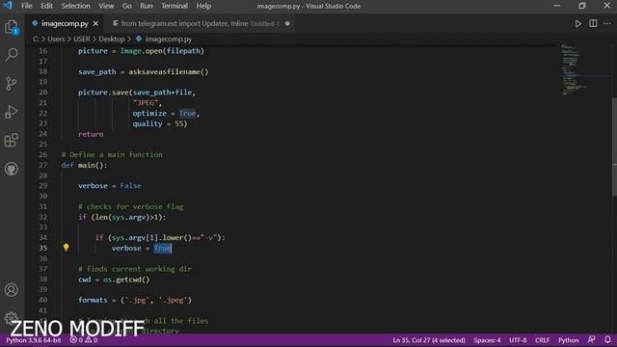Open the Edit menu
Image resolution: width=617 pixels, height=347 pixels.
click(46, 6)
